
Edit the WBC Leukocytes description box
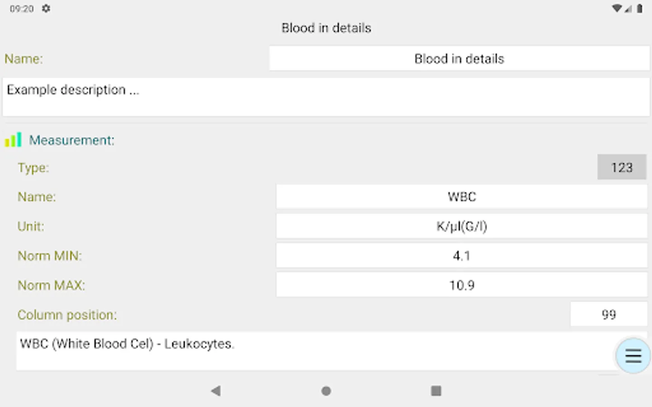point(312,351)
